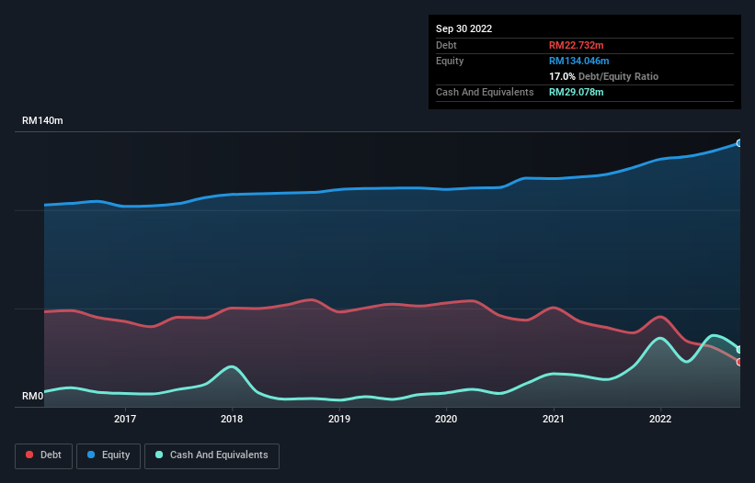This screenshot has width=755, height=483.
Task: Click the Cash data point marker at Sep 2022
Action: [739, 349]
